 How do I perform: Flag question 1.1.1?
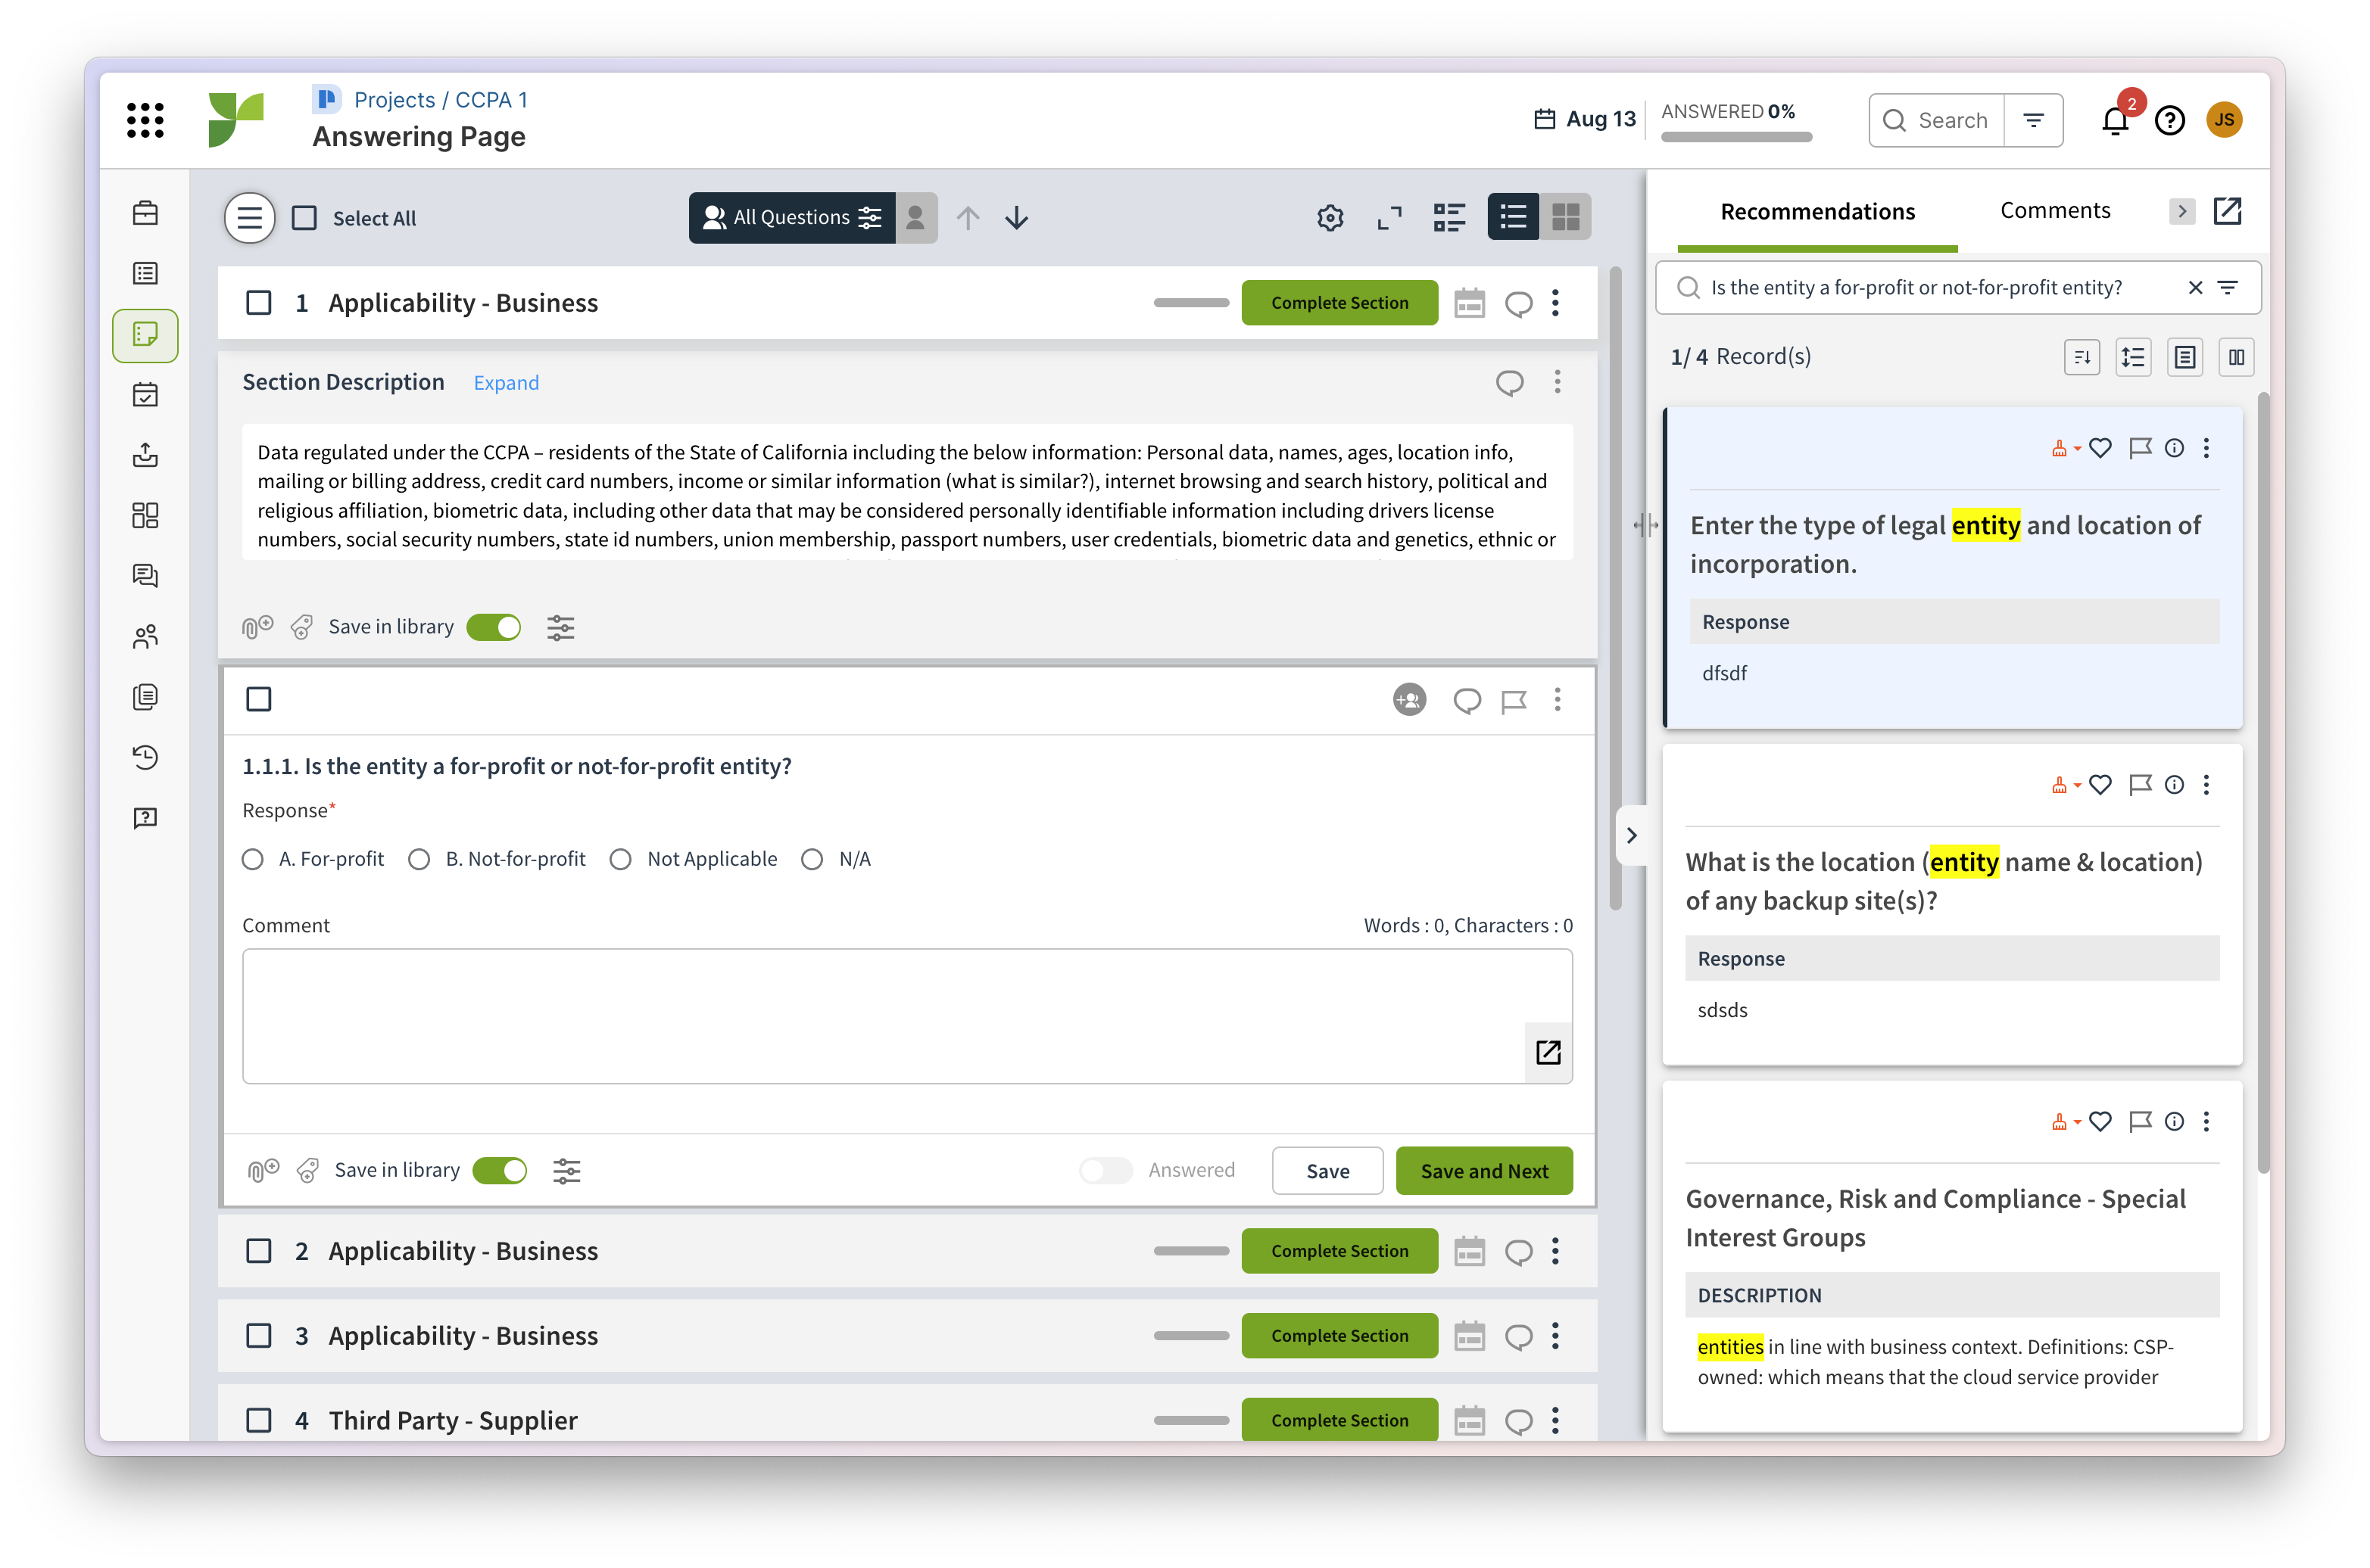click(1514, 701)
